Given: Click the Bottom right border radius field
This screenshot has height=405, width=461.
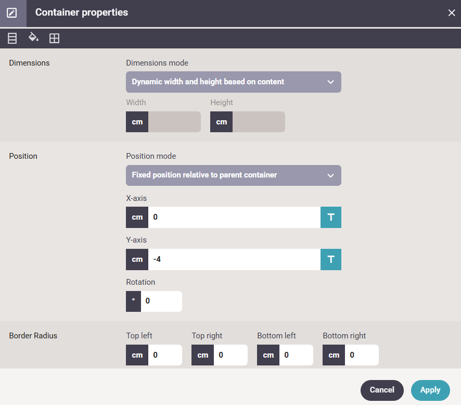Looking at the screenshot, I should (362, 355).
